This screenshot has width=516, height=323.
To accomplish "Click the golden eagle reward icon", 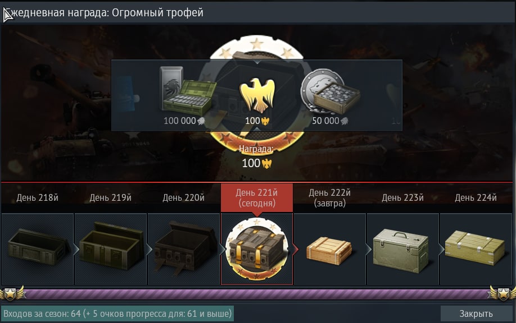I will (257, 95).
